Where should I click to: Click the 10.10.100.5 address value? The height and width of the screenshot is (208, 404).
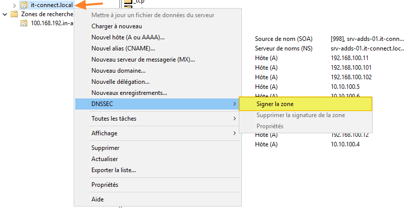(345, 87)
